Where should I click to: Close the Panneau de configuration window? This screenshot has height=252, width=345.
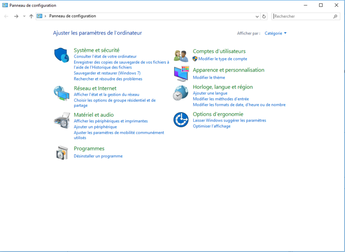coord(336,5)
